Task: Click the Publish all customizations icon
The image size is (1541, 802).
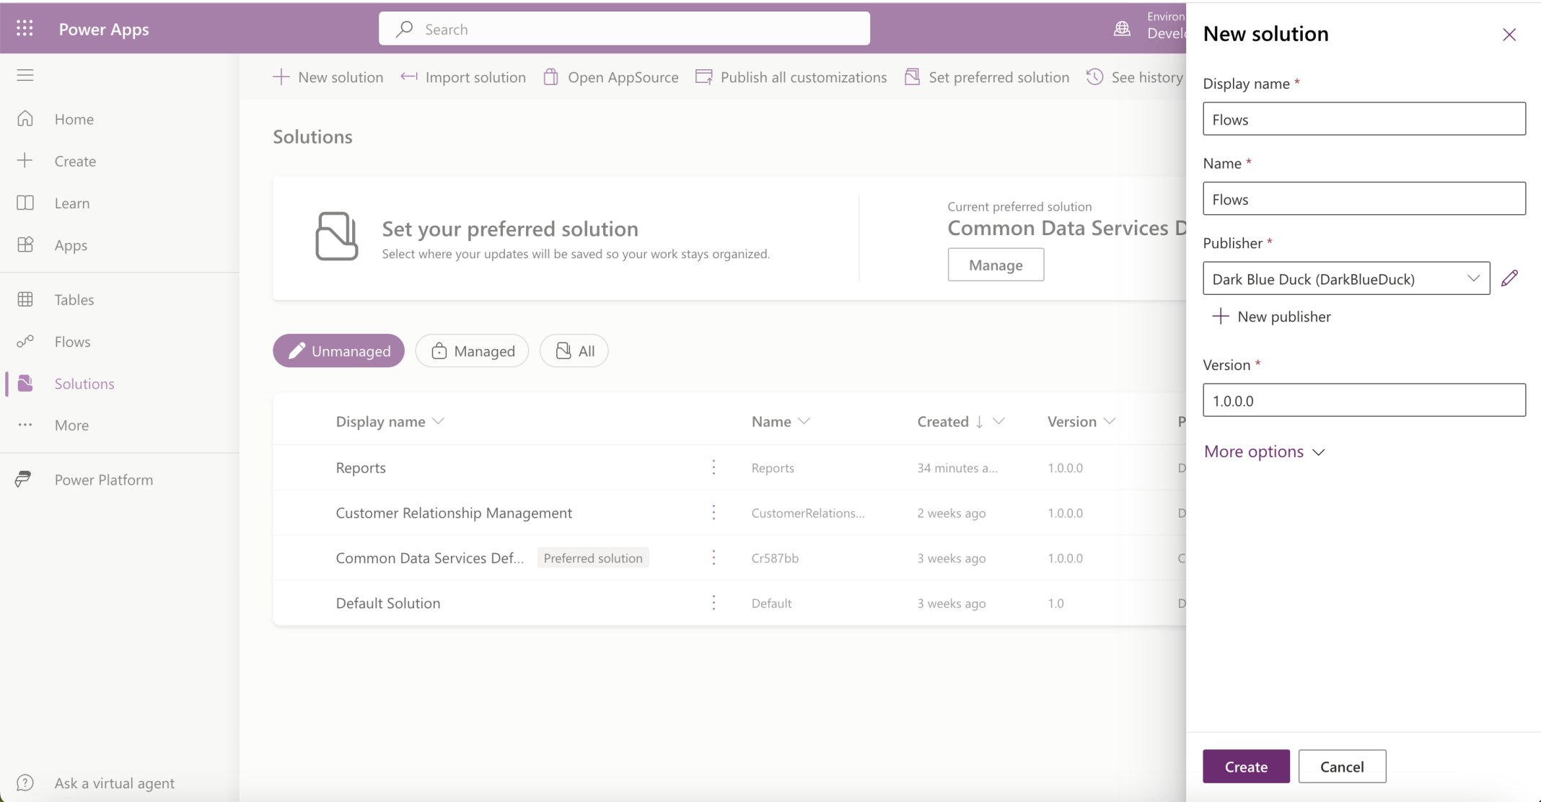Action: click(703, 76)
